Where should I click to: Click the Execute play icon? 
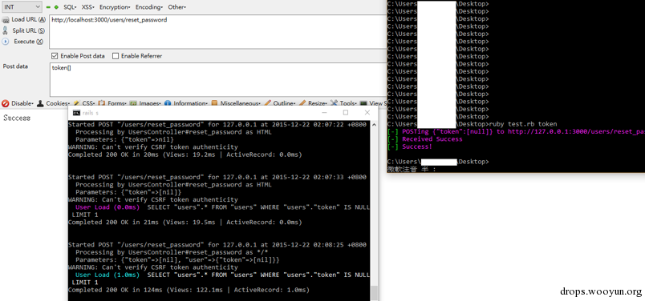tap(6, 42)
